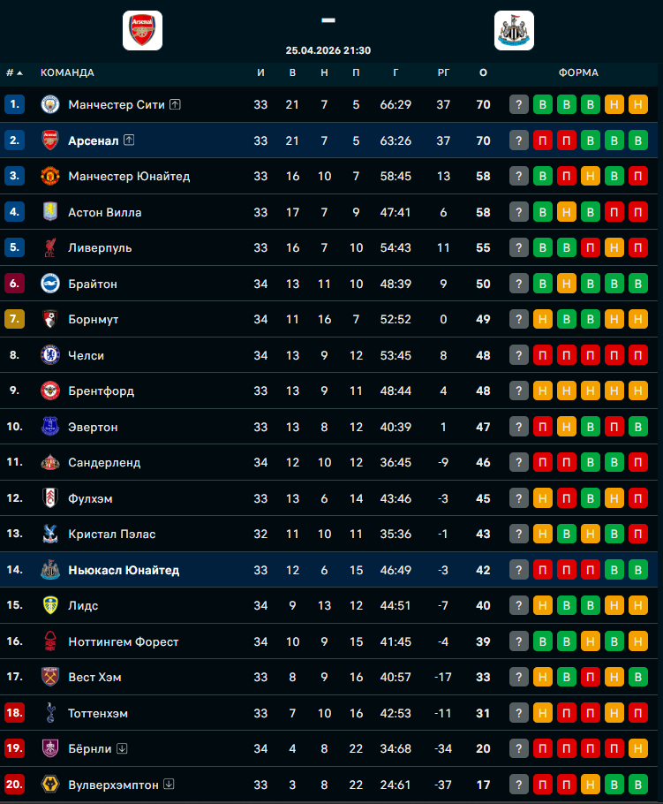Click the Manchester City club logo
The image size is (663, 804).
point(49,104)
